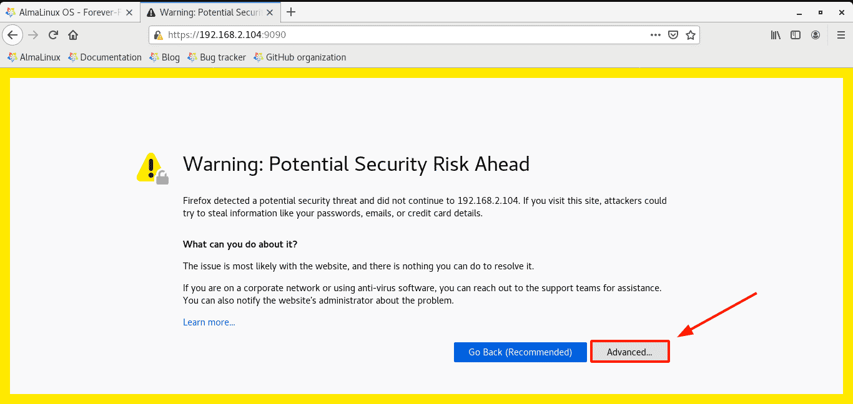Open a new tab with plus button
This screenshot has width=853, height=404.
pos(291,12)
